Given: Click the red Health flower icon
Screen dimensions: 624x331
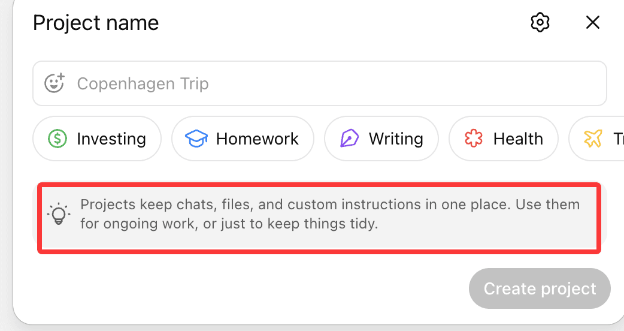Looking at the screenshot, I should 474,139.
